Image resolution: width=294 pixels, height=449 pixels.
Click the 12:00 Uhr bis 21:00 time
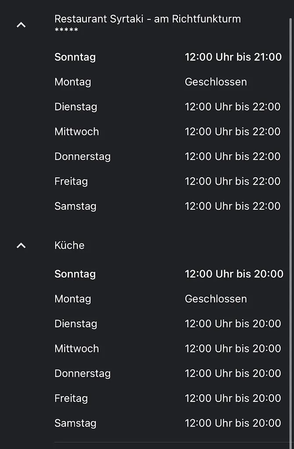tap(233, 57)
